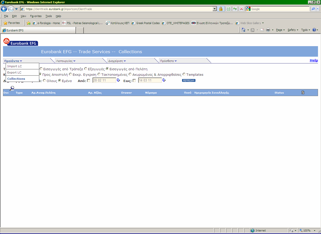Open the Λειτουργίες dropdown menu
Viewport: 321px width, 234px height.
coord(66,61)
